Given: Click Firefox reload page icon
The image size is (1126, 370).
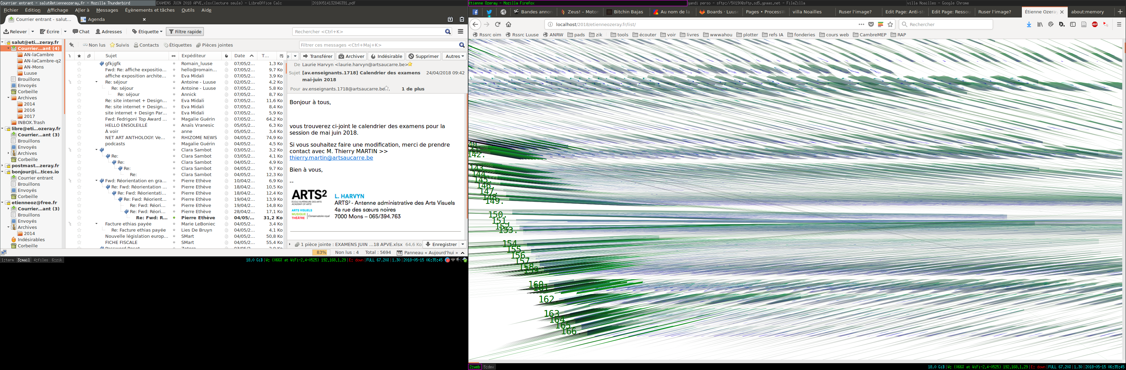Looking at the screenshot, I should pyautogui.click(x=498, y=24).
